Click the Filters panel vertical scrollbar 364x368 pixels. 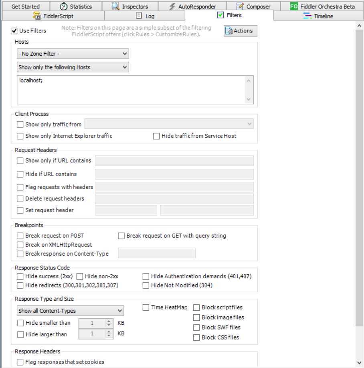pyautogui.click(x=359, y=178)
